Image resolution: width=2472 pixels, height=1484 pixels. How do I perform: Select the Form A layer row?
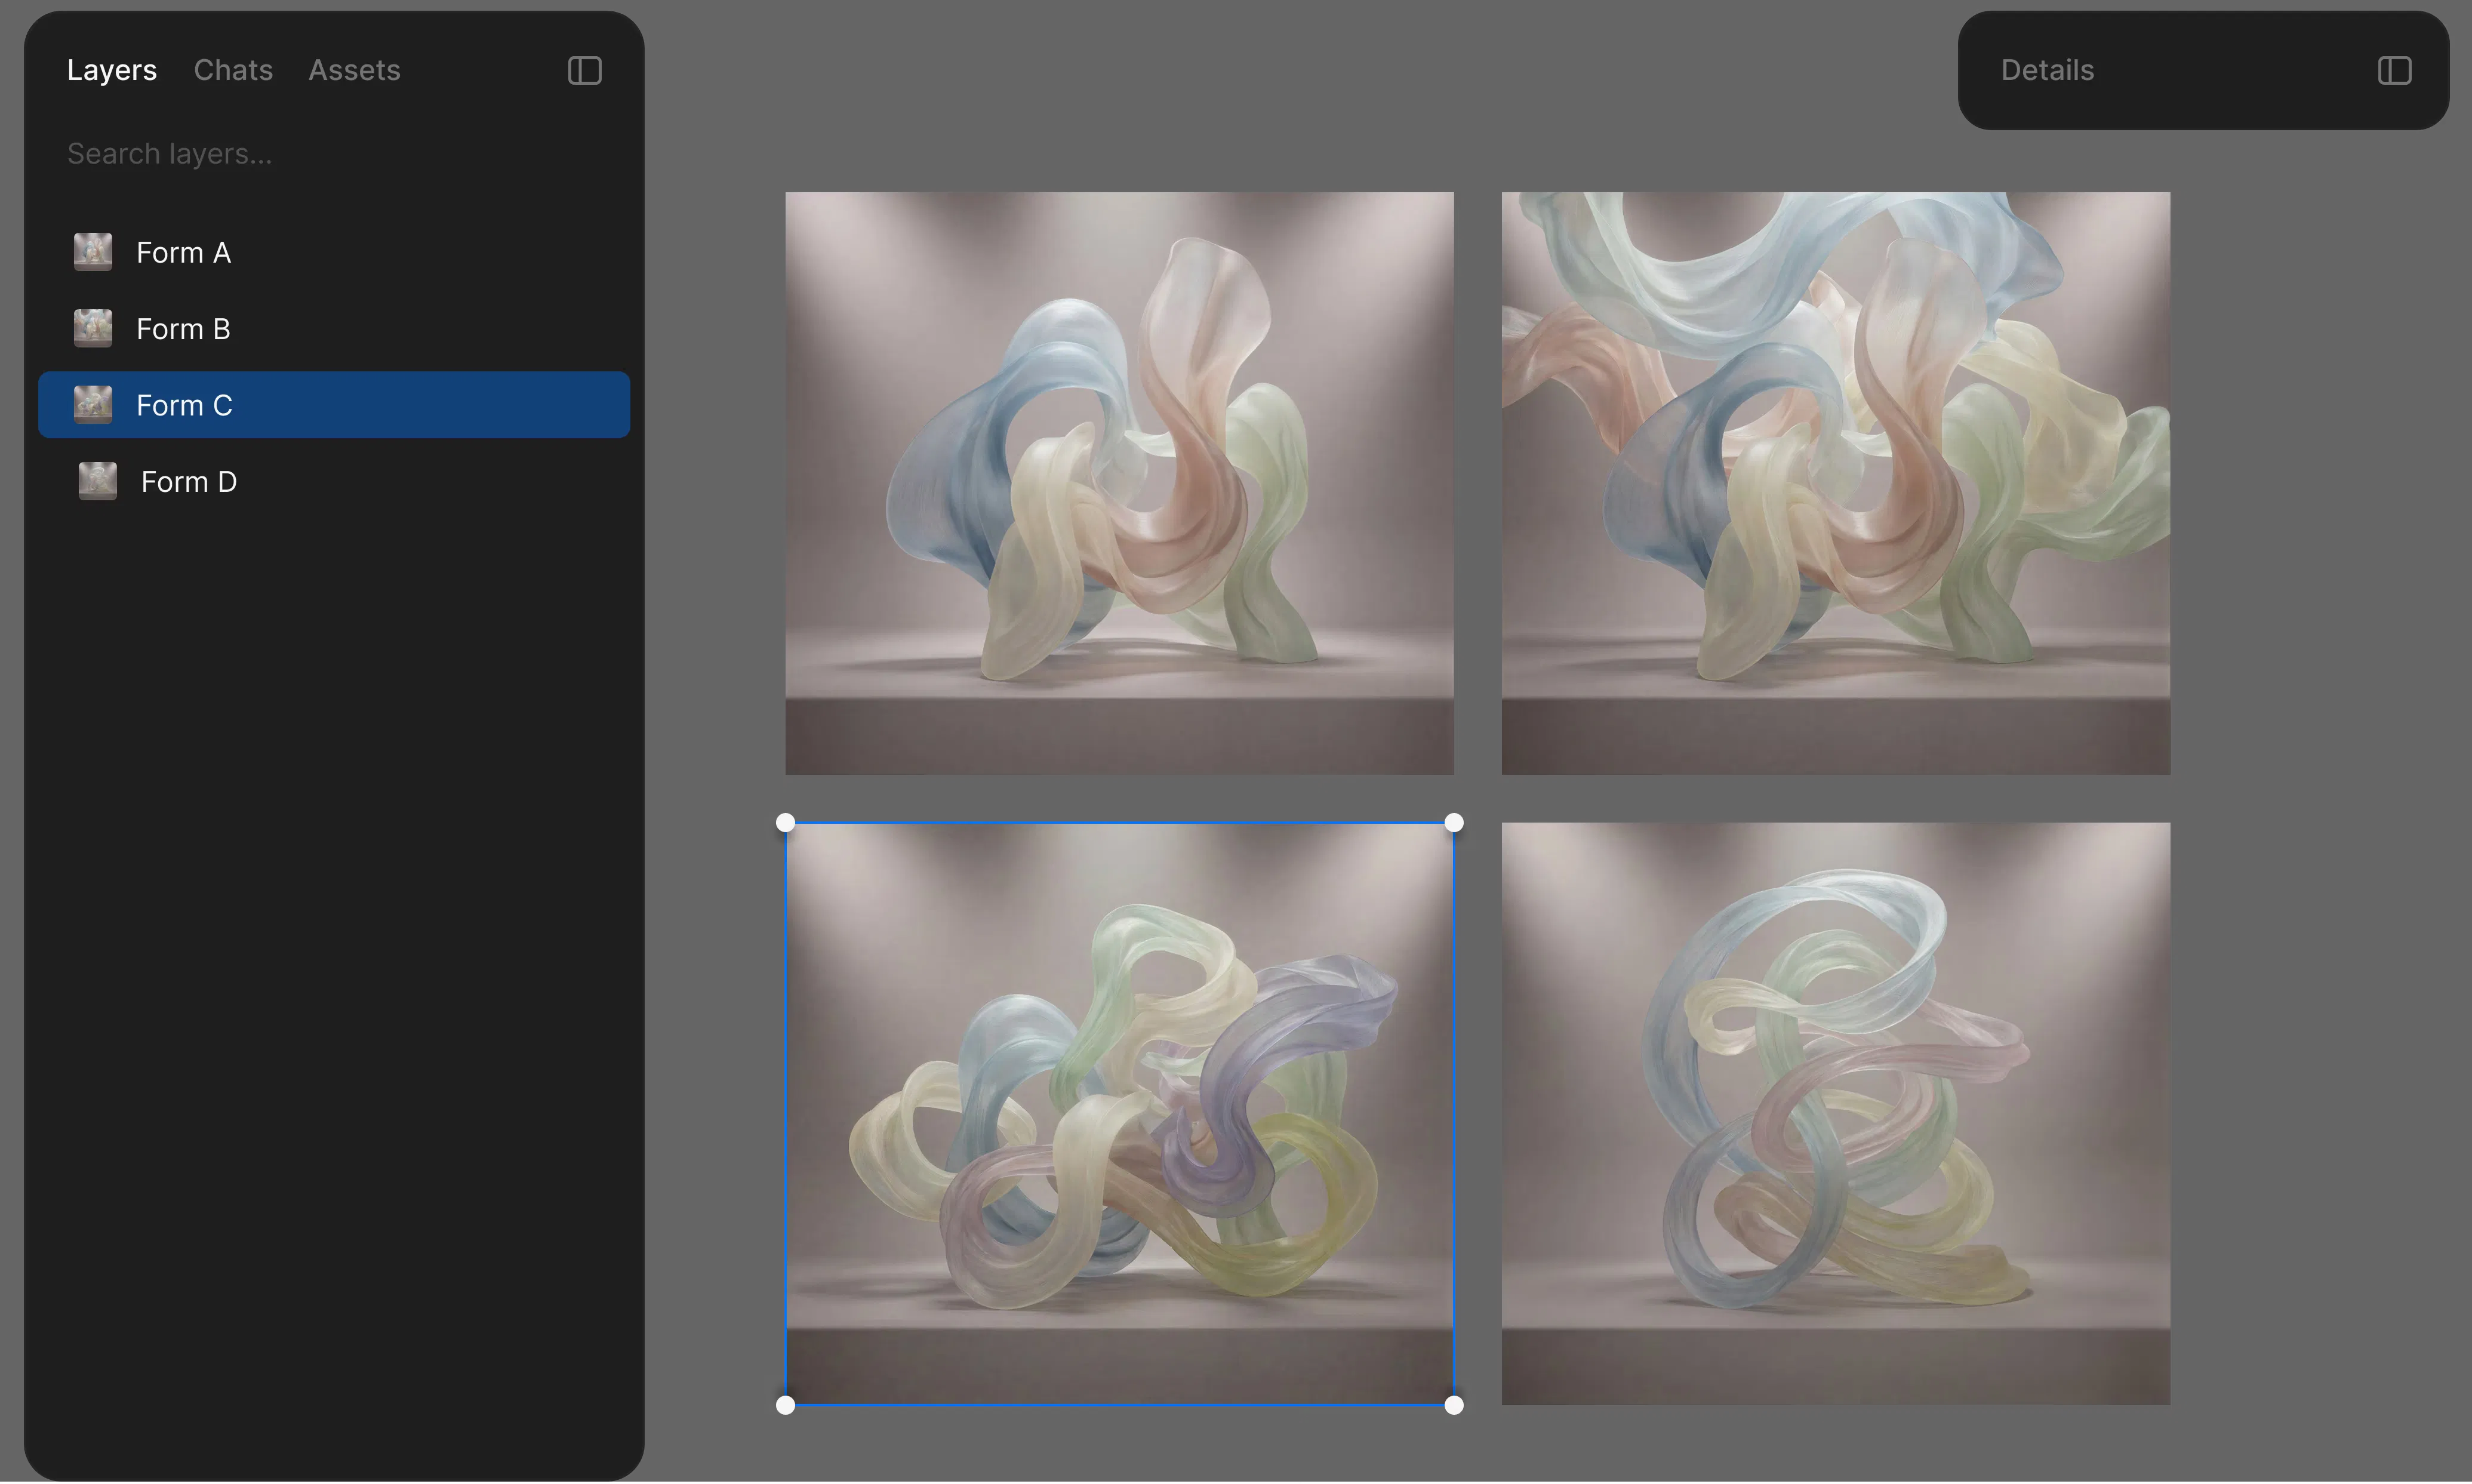(334, 252)
